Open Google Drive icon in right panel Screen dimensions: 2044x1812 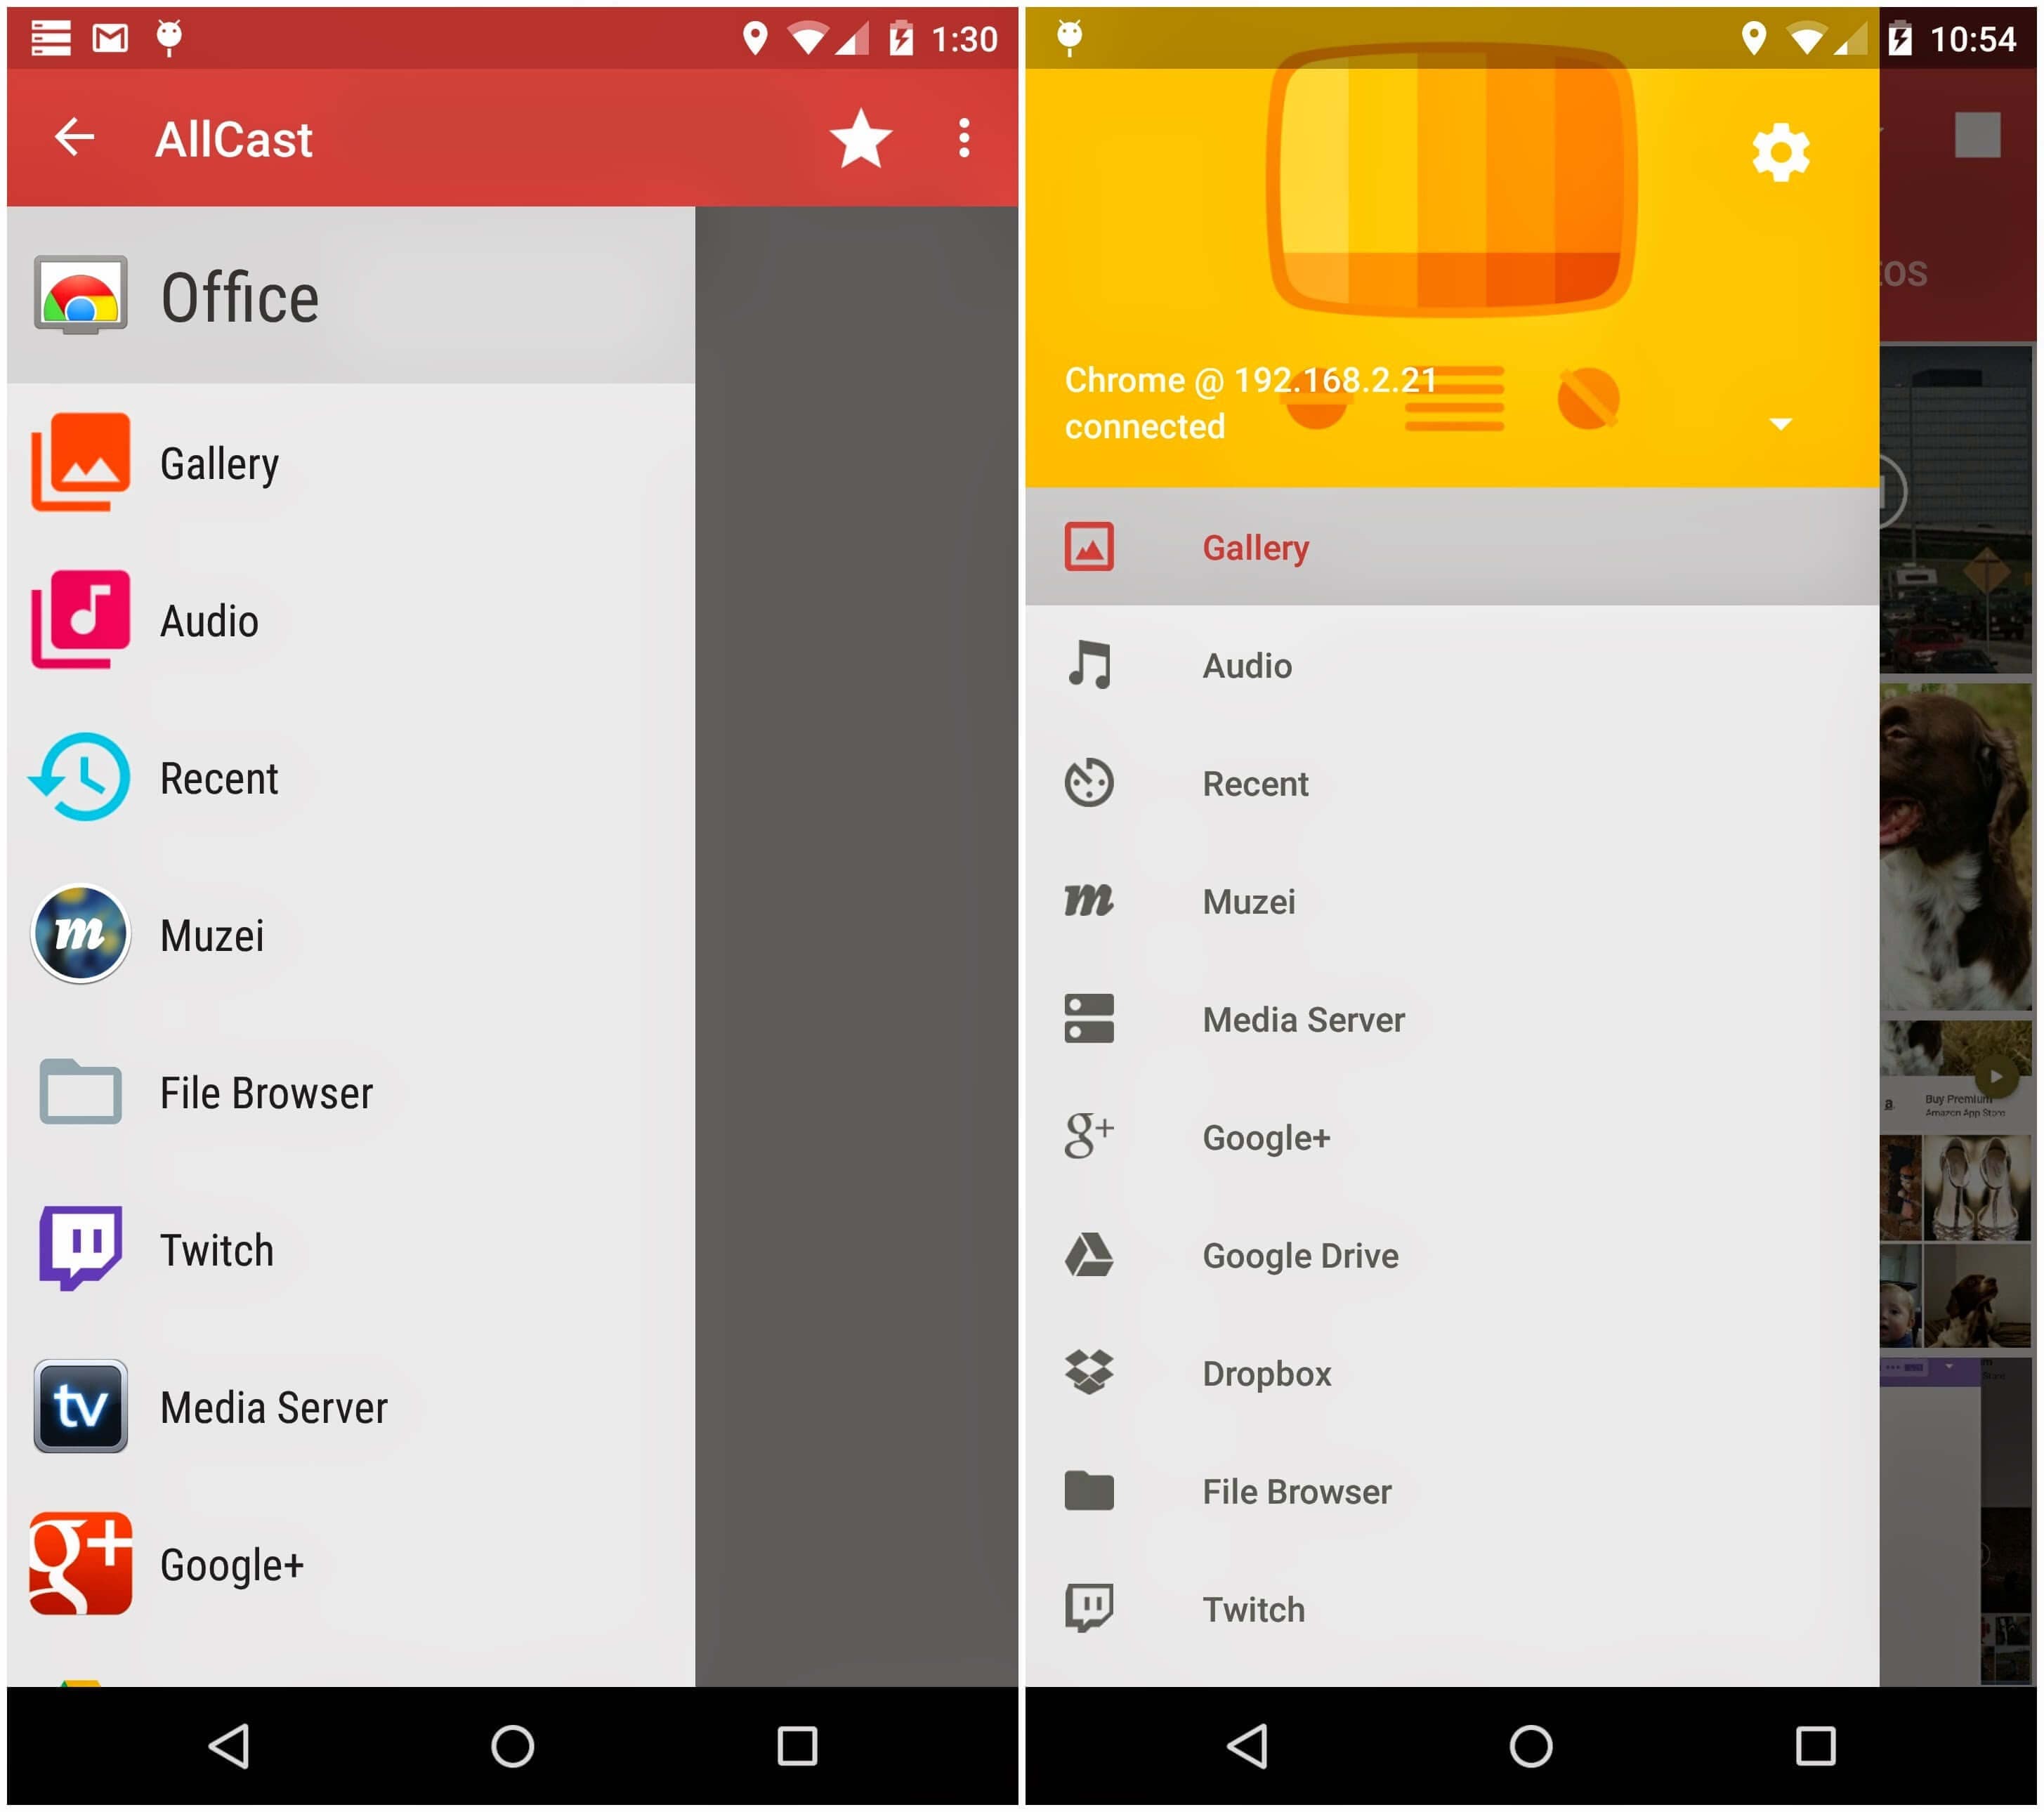pyautogui.click(x=1094, y=1244)
